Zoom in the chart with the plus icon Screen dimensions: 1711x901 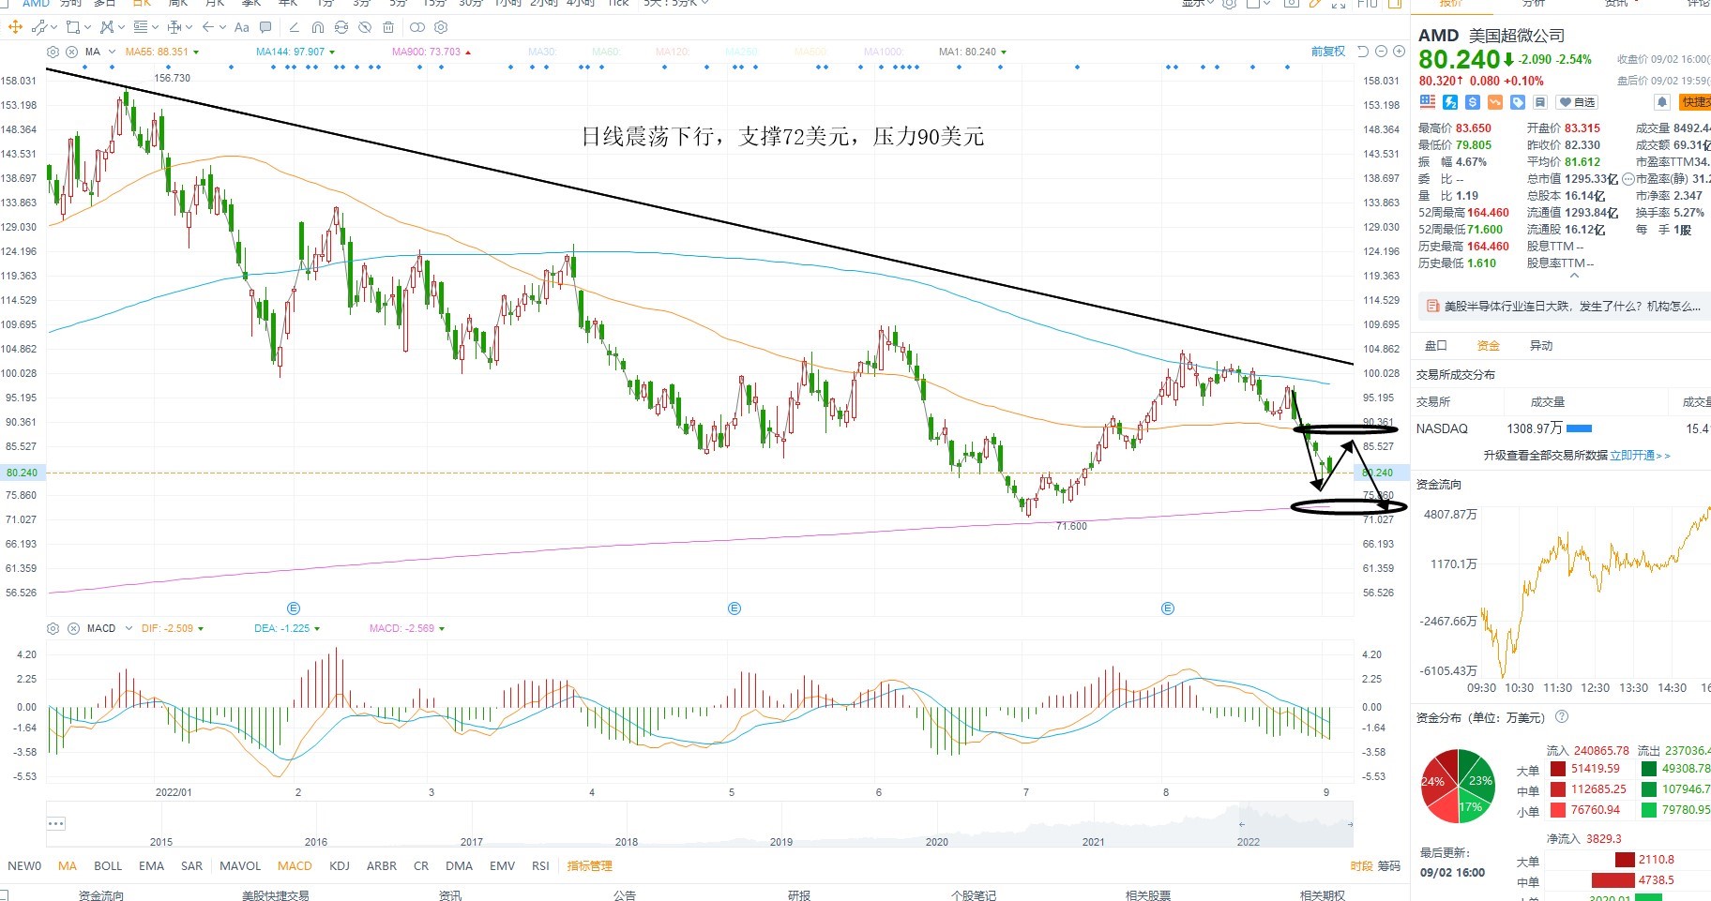click(x=1397, y=52)
